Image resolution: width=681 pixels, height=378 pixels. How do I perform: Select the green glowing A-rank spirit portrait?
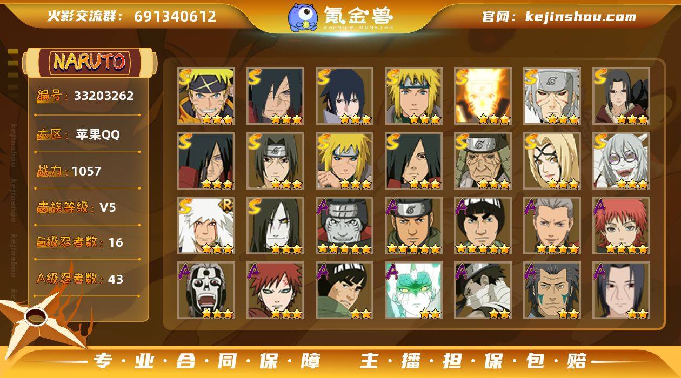pyautogui.click(x=413, y=291)
